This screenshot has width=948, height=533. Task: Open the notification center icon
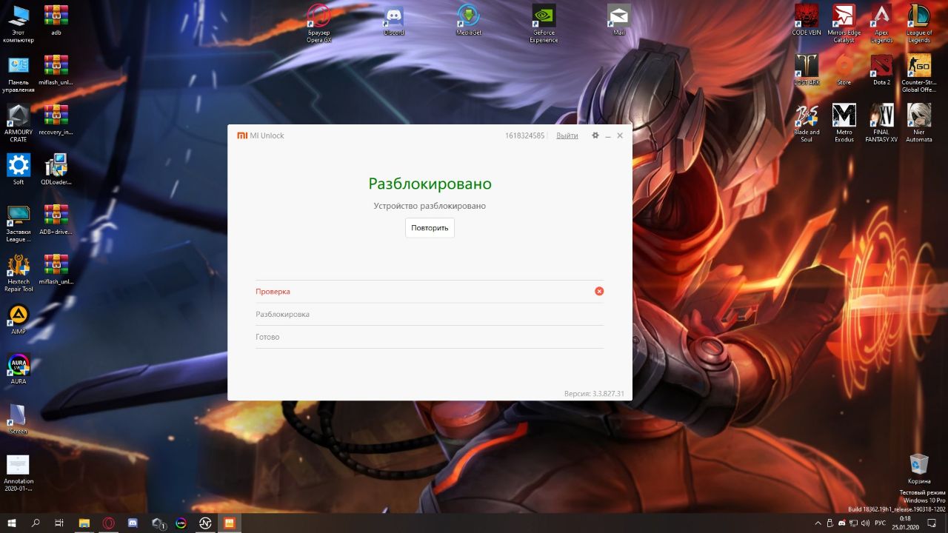click(x=932, y=523)
